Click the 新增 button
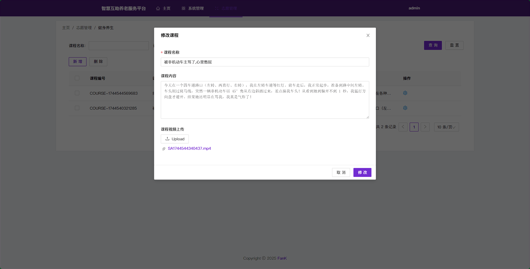 (x=78, y=62)
